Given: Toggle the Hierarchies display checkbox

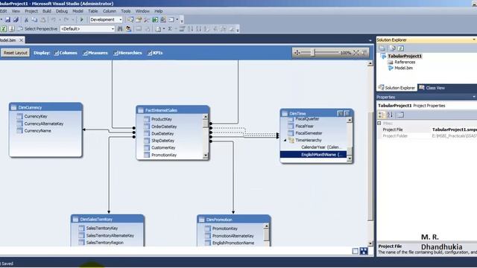Looking at the screenshot, I should tap(116, 53).
